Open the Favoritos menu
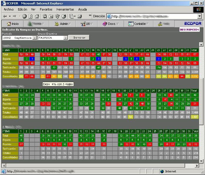Image resolution: width=205 pixels, height=175 pixels. click(x=46, y=9)
